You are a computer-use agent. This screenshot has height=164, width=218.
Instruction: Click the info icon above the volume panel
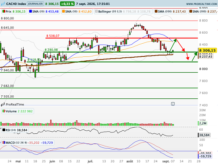(x=173, y=104)
